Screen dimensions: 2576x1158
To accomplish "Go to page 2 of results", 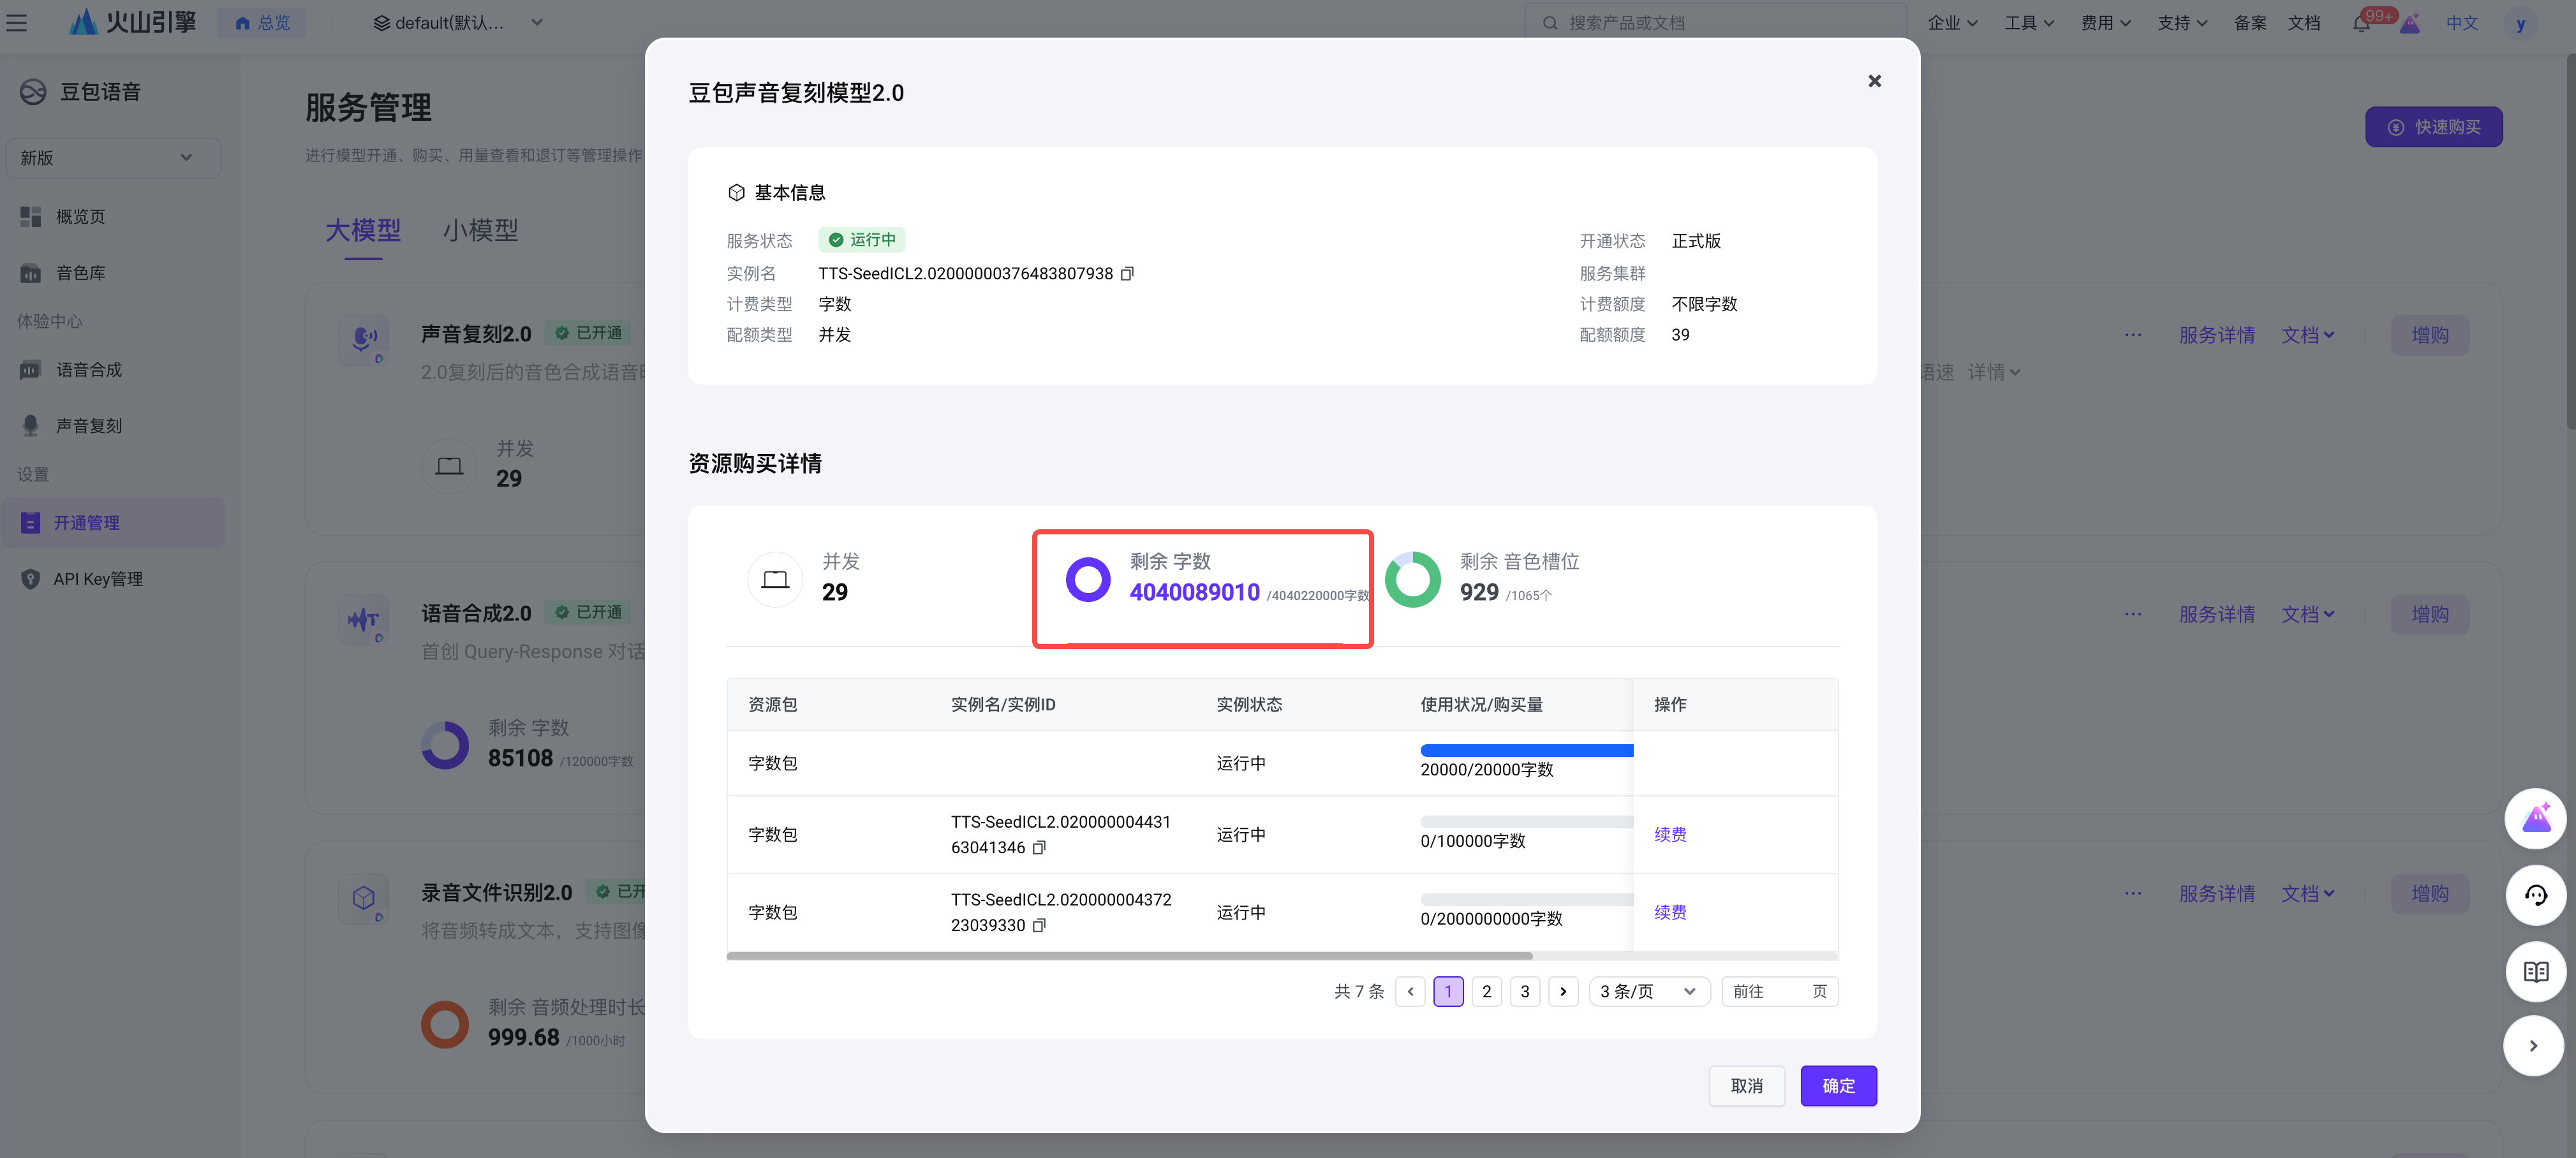I will tap(1486, 991).
